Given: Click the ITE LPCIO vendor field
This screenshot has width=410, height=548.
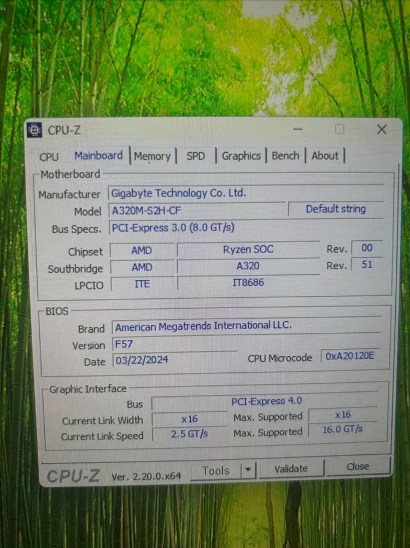Looking at the screenshot, I should tap(142, 284).
